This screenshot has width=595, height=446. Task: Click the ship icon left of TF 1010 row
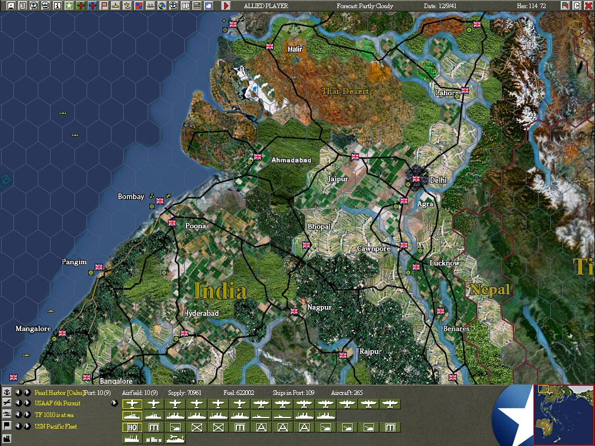click(6, 414)
